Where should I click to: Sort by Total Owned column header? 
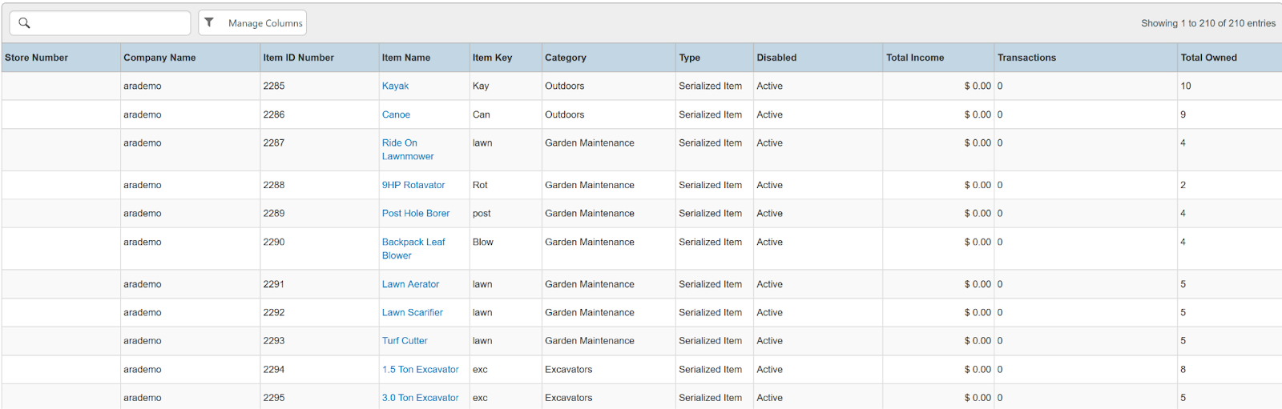pyautogui.click(x=1208, y=58)
